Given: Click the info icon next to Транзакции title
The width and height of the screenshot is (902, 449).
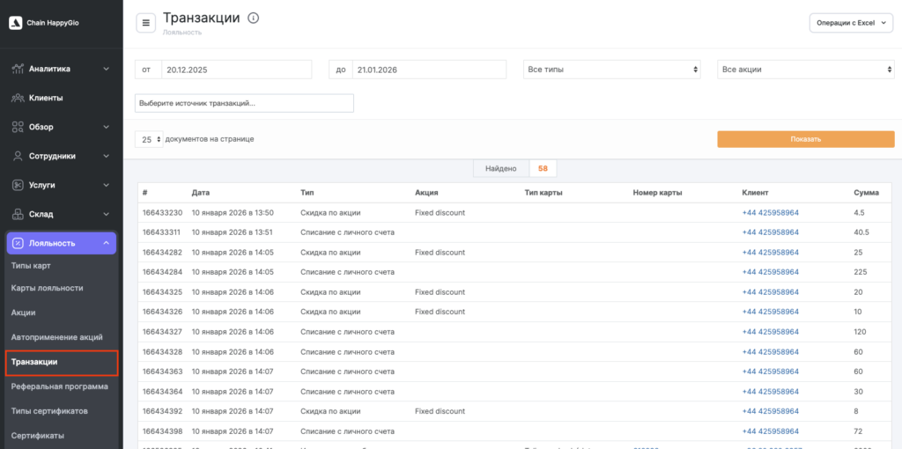Looking at the screenshot, I should [254, 18].
